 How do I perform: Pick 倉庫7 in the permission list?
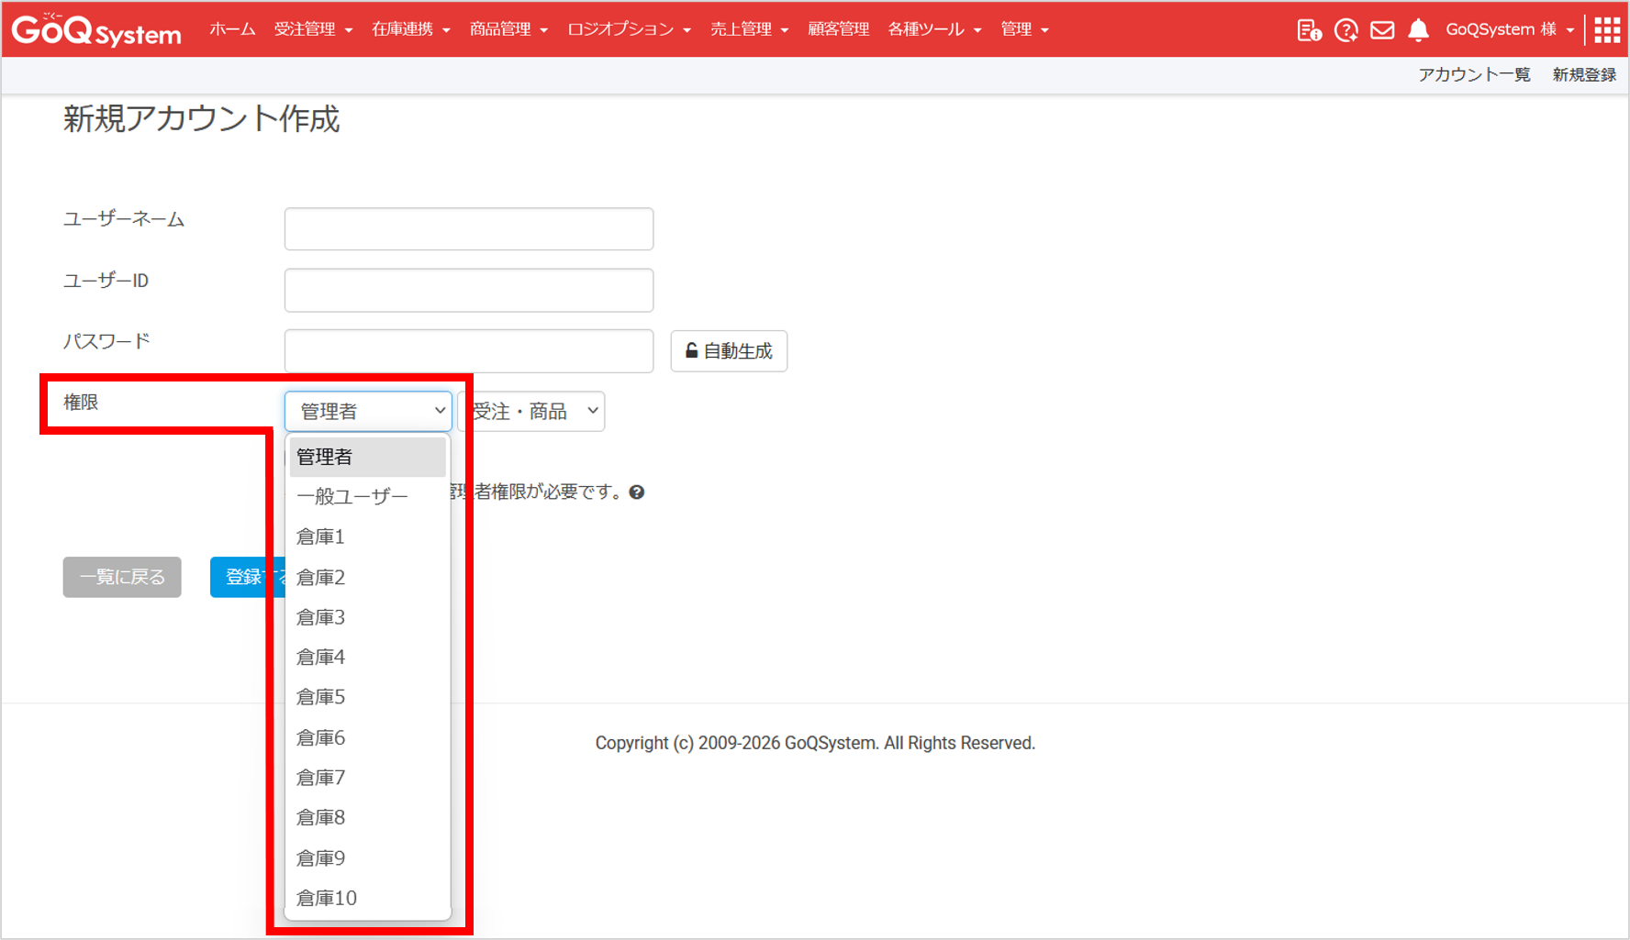click(367, 778)
